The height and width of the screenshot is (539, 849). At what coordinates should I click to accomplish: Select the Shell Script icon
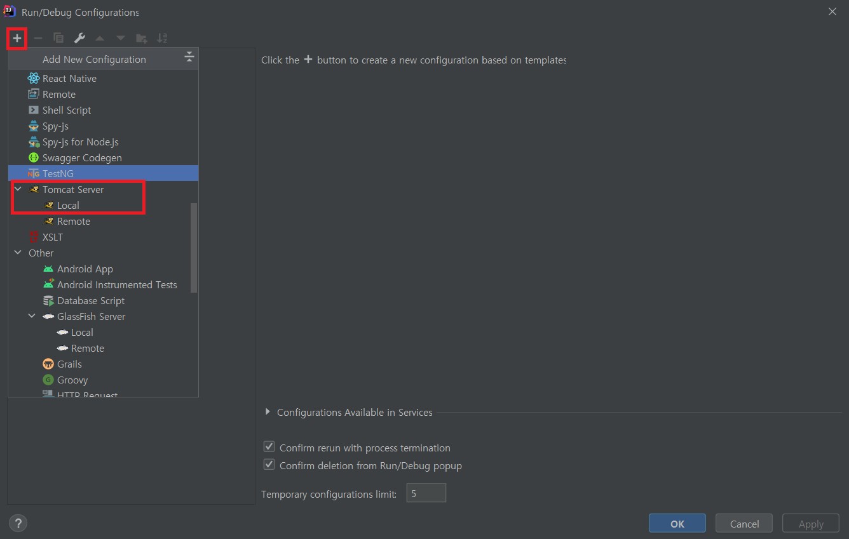34,110
